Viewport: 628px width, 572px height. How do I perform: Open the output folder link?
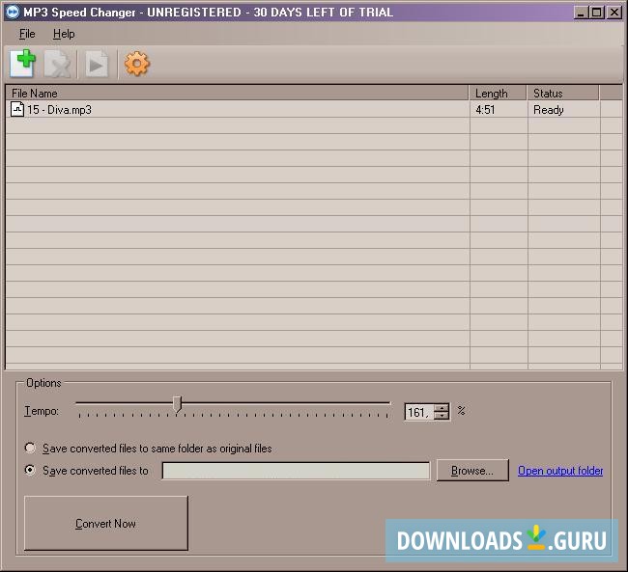click(x=560, y=471)
